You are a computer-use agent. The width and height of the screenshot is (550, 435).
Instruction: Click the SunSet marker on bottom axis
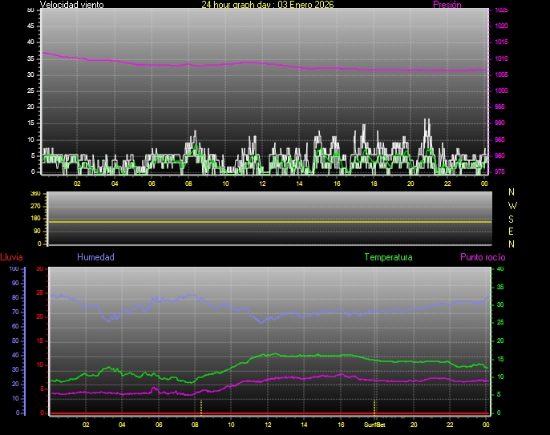(374, 424)
